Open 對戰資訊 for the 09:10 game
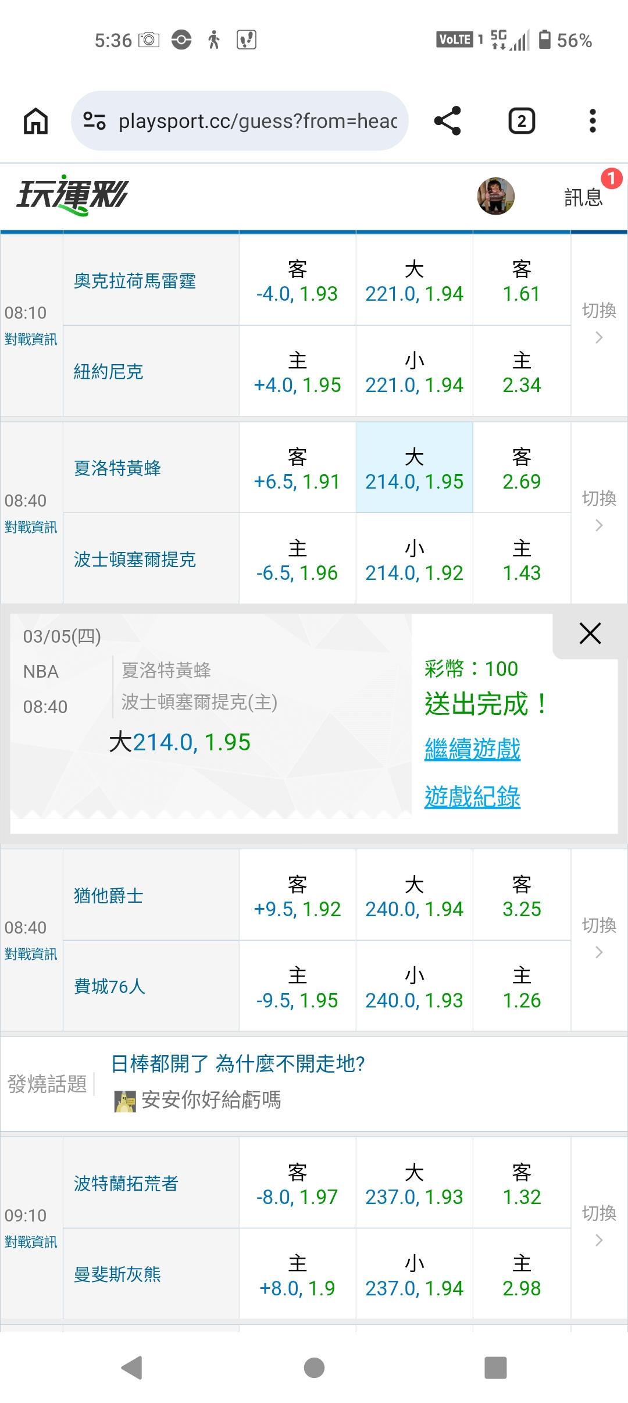The image size is (628, 1403). pyautogui.click(x=31, y=1242)
